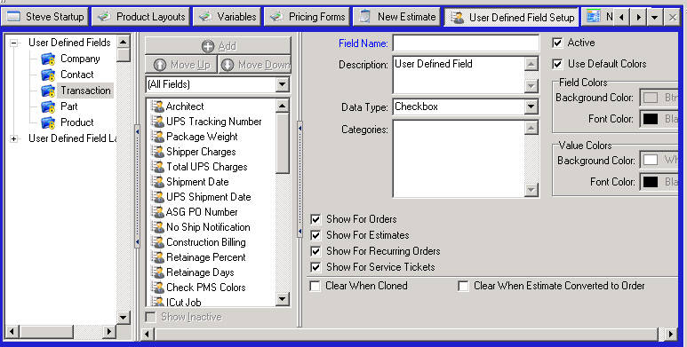This screenshot has width=687, height=347.
Task: Click the icon beside Check PMS Colors
Action: tap(157, 288)
